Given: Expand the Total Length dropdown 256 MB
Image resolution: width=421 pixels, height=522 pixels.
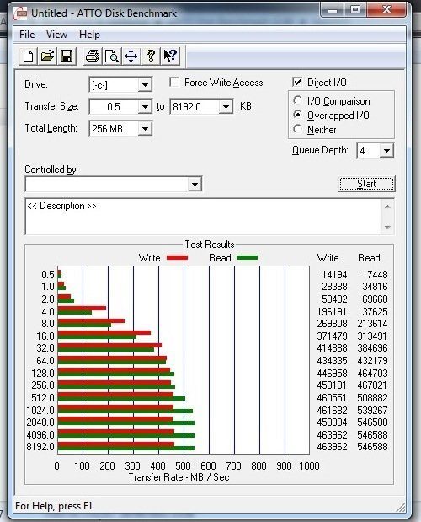Looking at the screenshot, I should click(x=145, y=128).
